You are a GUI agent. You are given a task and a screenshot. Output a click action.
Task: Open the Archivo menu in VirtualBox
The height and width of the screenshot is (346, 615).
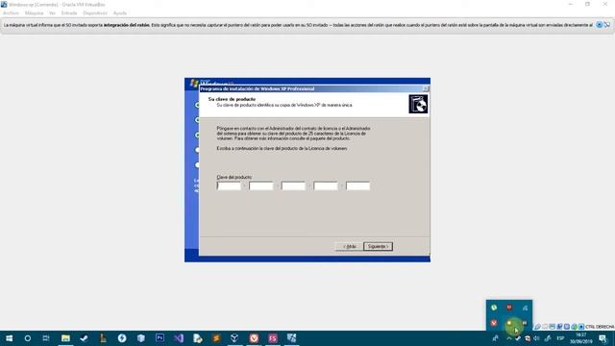(x=11, y=12)
